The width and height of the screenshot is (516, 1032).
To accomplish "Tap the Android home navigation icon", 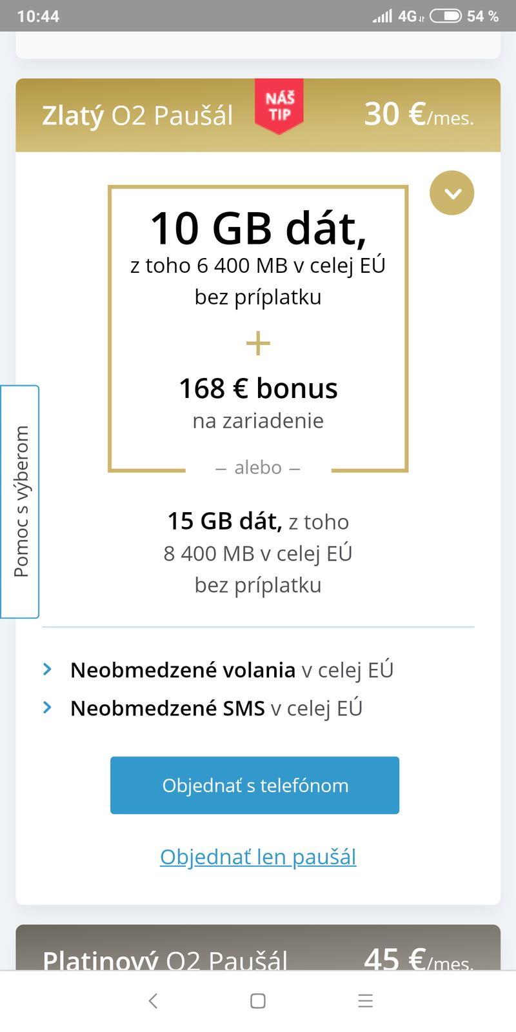I will click(258, 1000).
